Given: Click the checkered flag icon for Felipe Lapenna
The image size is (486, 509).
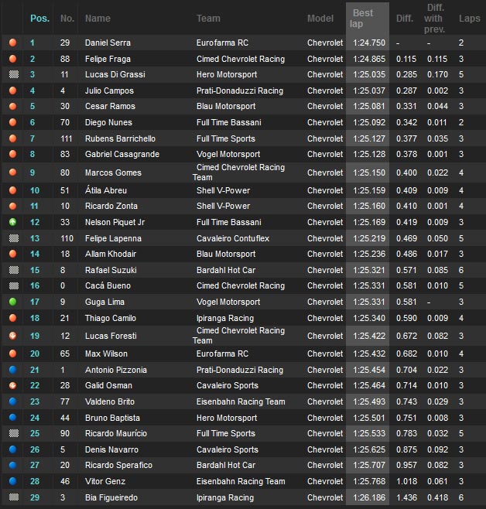Looking at the screenshot, I should coord(13,238).
